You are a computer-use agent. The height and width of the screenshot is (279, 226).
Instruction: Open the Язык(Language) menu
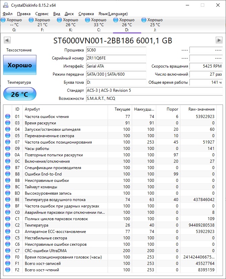[113, 14]
